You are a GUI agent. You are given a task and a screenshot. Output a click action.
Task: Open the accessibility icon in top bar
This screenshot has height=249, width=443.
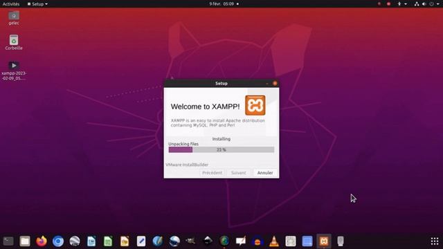[x=399, y=4]
